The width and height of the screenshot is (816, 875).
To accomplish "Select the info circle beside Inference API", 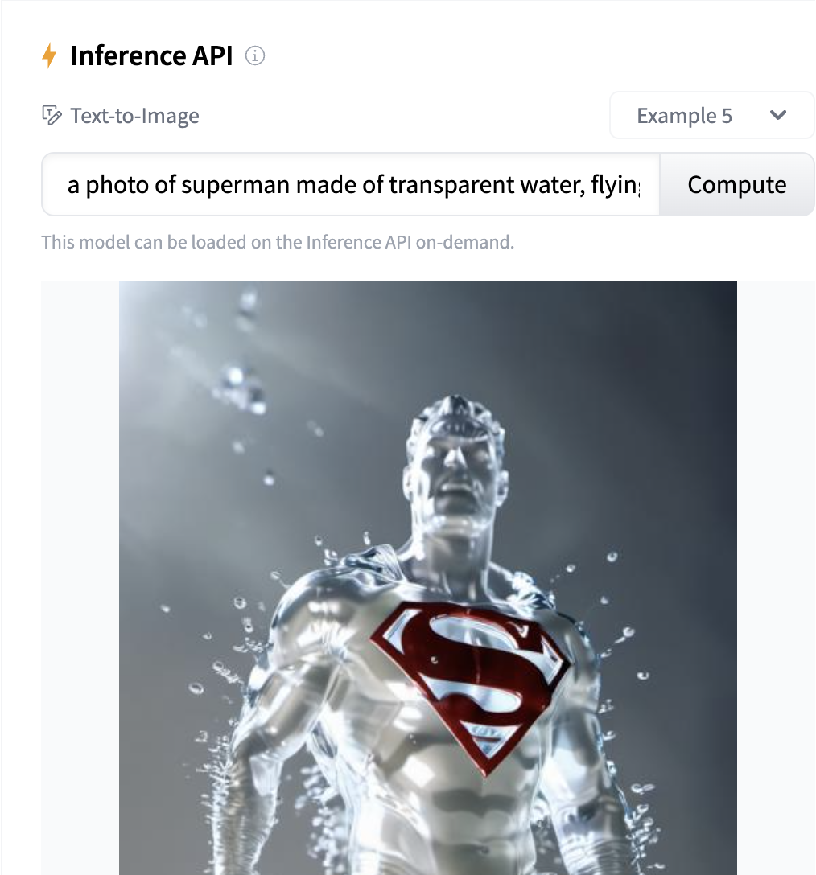I will [x=255, y=56].
